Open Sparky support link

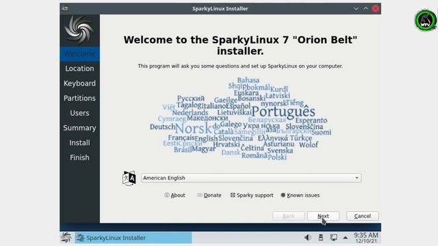[252, 195]
